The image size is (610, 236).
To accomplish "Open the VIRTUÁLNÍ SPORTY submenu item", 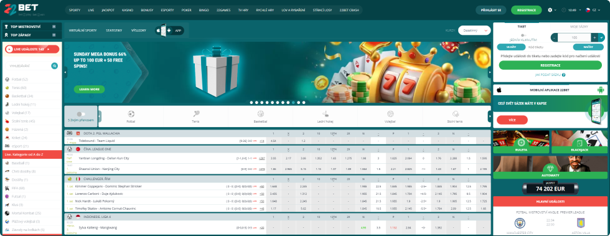I will click(83, 31).
